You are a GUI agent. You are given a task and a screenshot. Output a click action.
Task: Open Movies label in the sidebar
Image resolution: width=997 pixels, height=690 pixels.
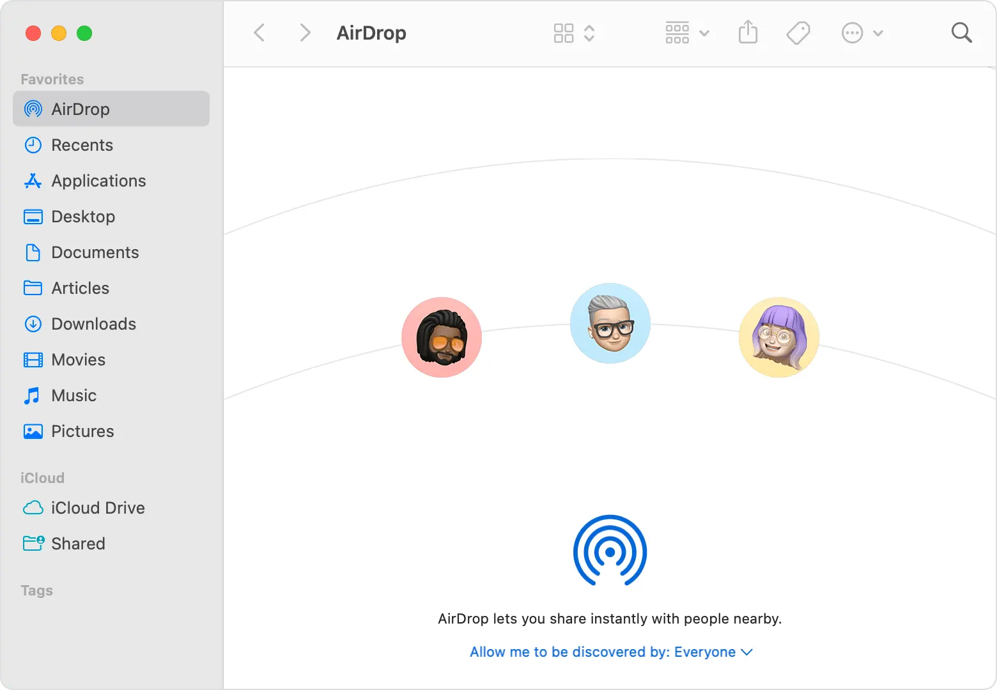pyautogui.click(x=79, y=360)
